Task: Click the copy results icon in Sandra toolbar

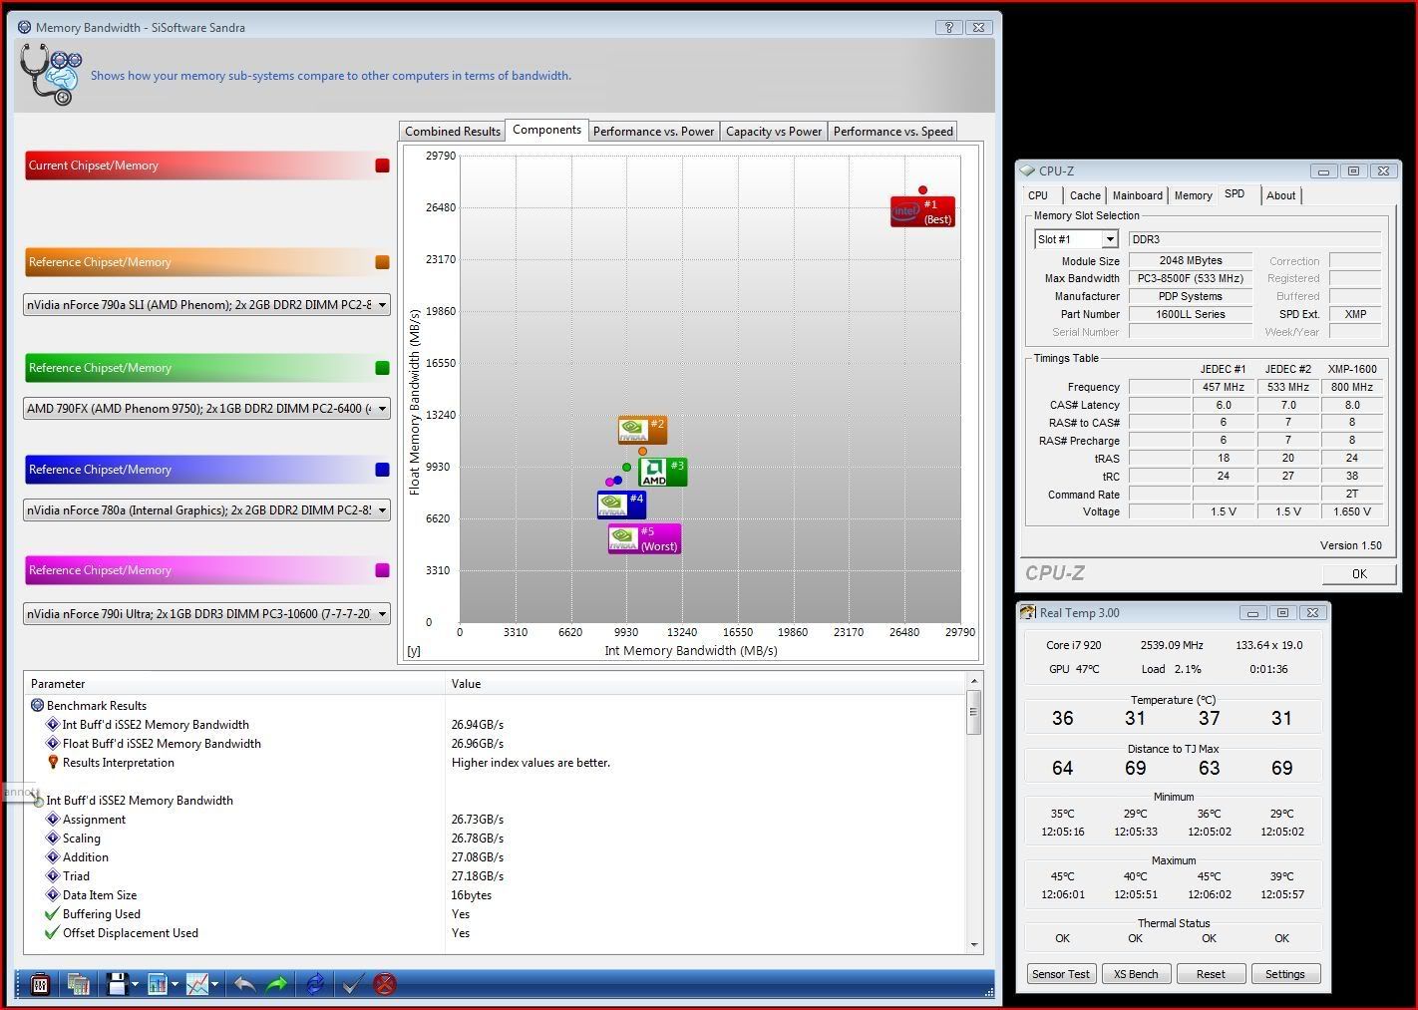Action: (79, 984)
